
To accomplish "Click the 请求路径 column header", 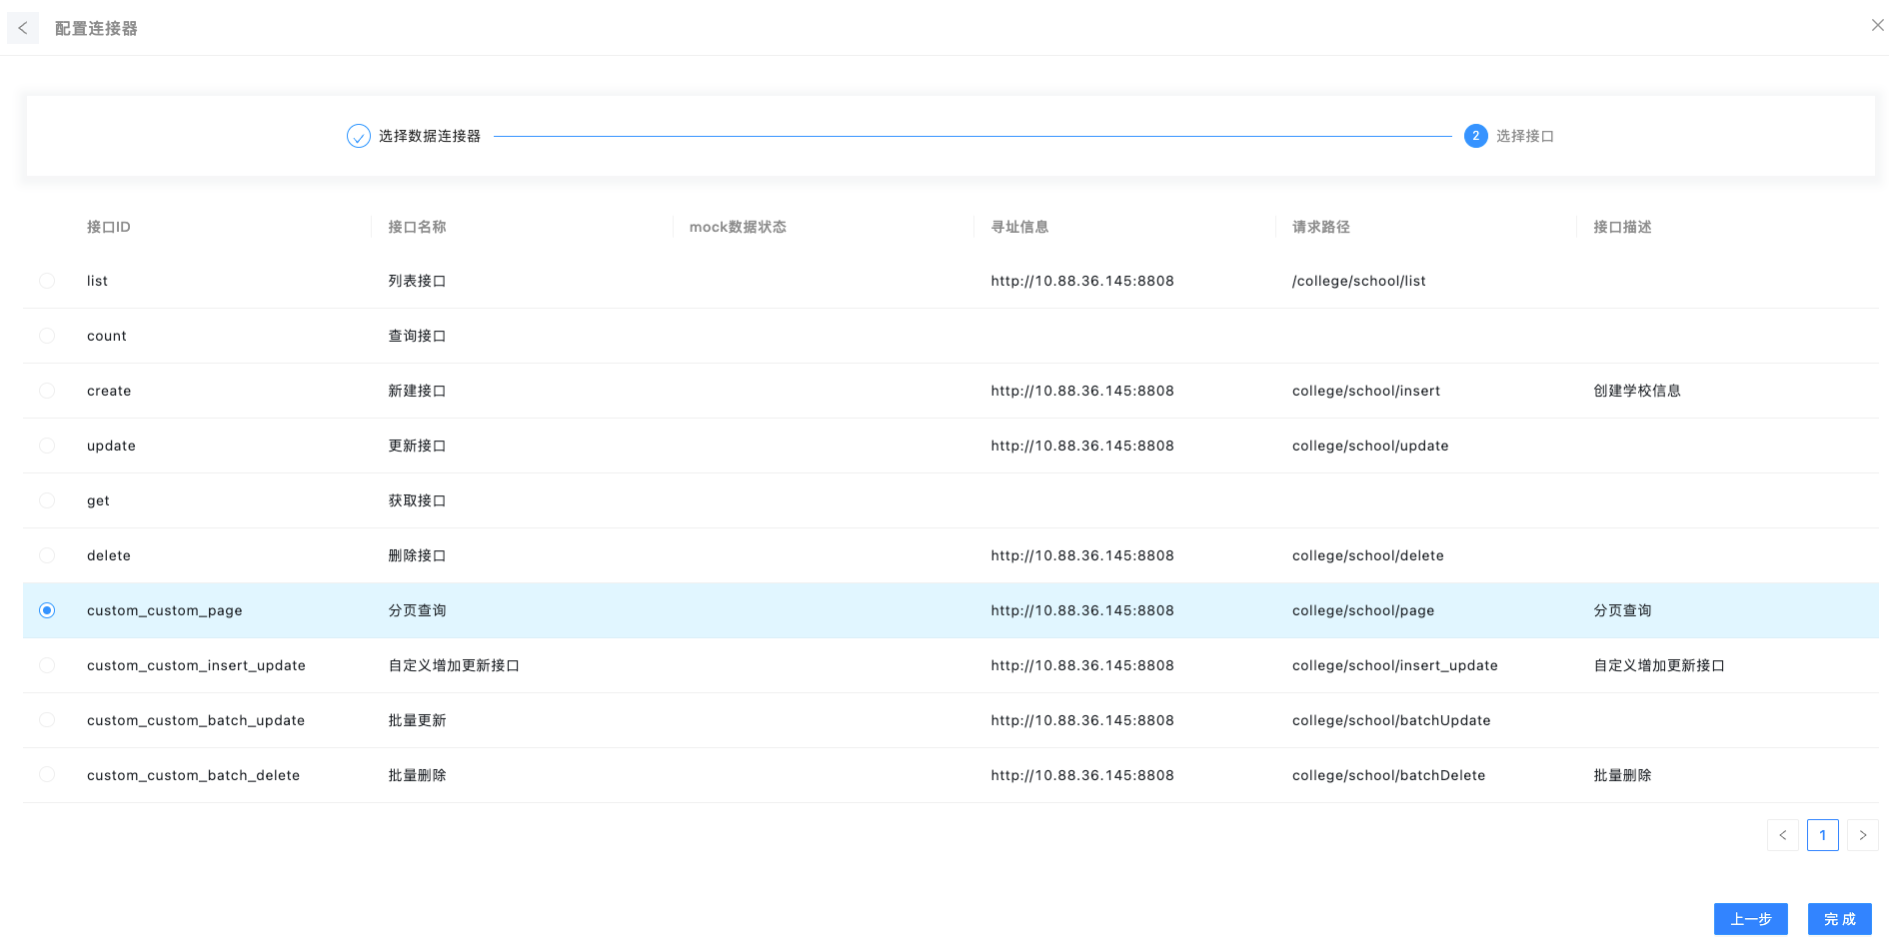I will pos(1320,227).
